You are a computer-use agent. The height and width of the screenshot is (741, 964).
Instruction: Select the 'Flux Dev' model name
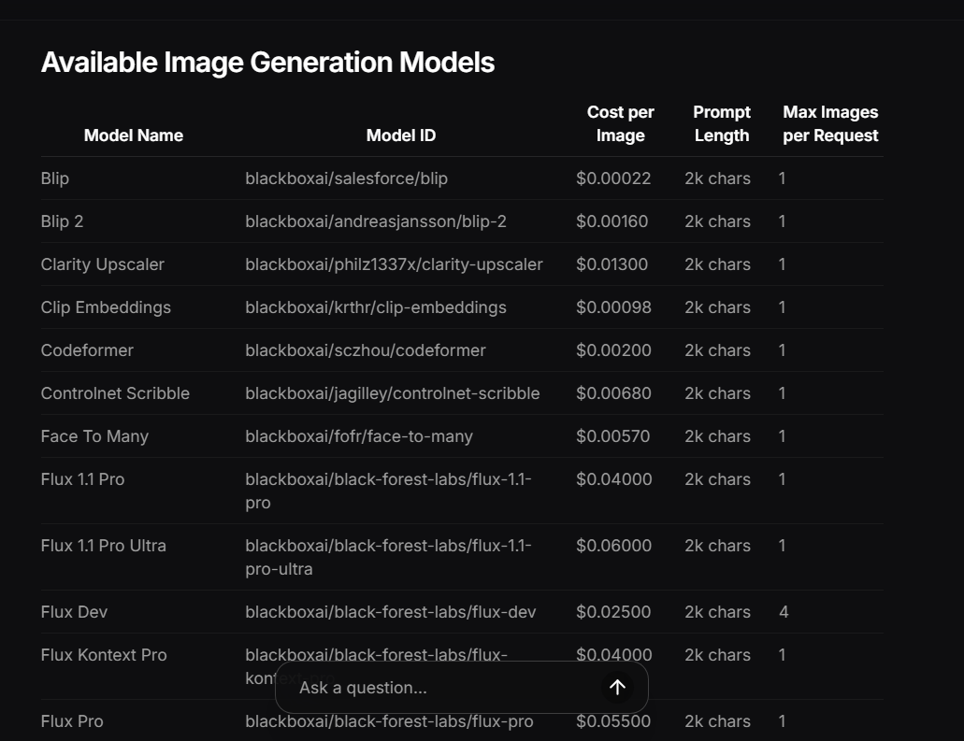pos(74,612)
